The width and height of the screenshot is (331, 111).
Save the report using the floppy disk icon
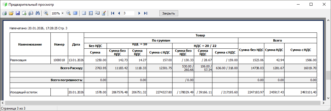[17, 13]
